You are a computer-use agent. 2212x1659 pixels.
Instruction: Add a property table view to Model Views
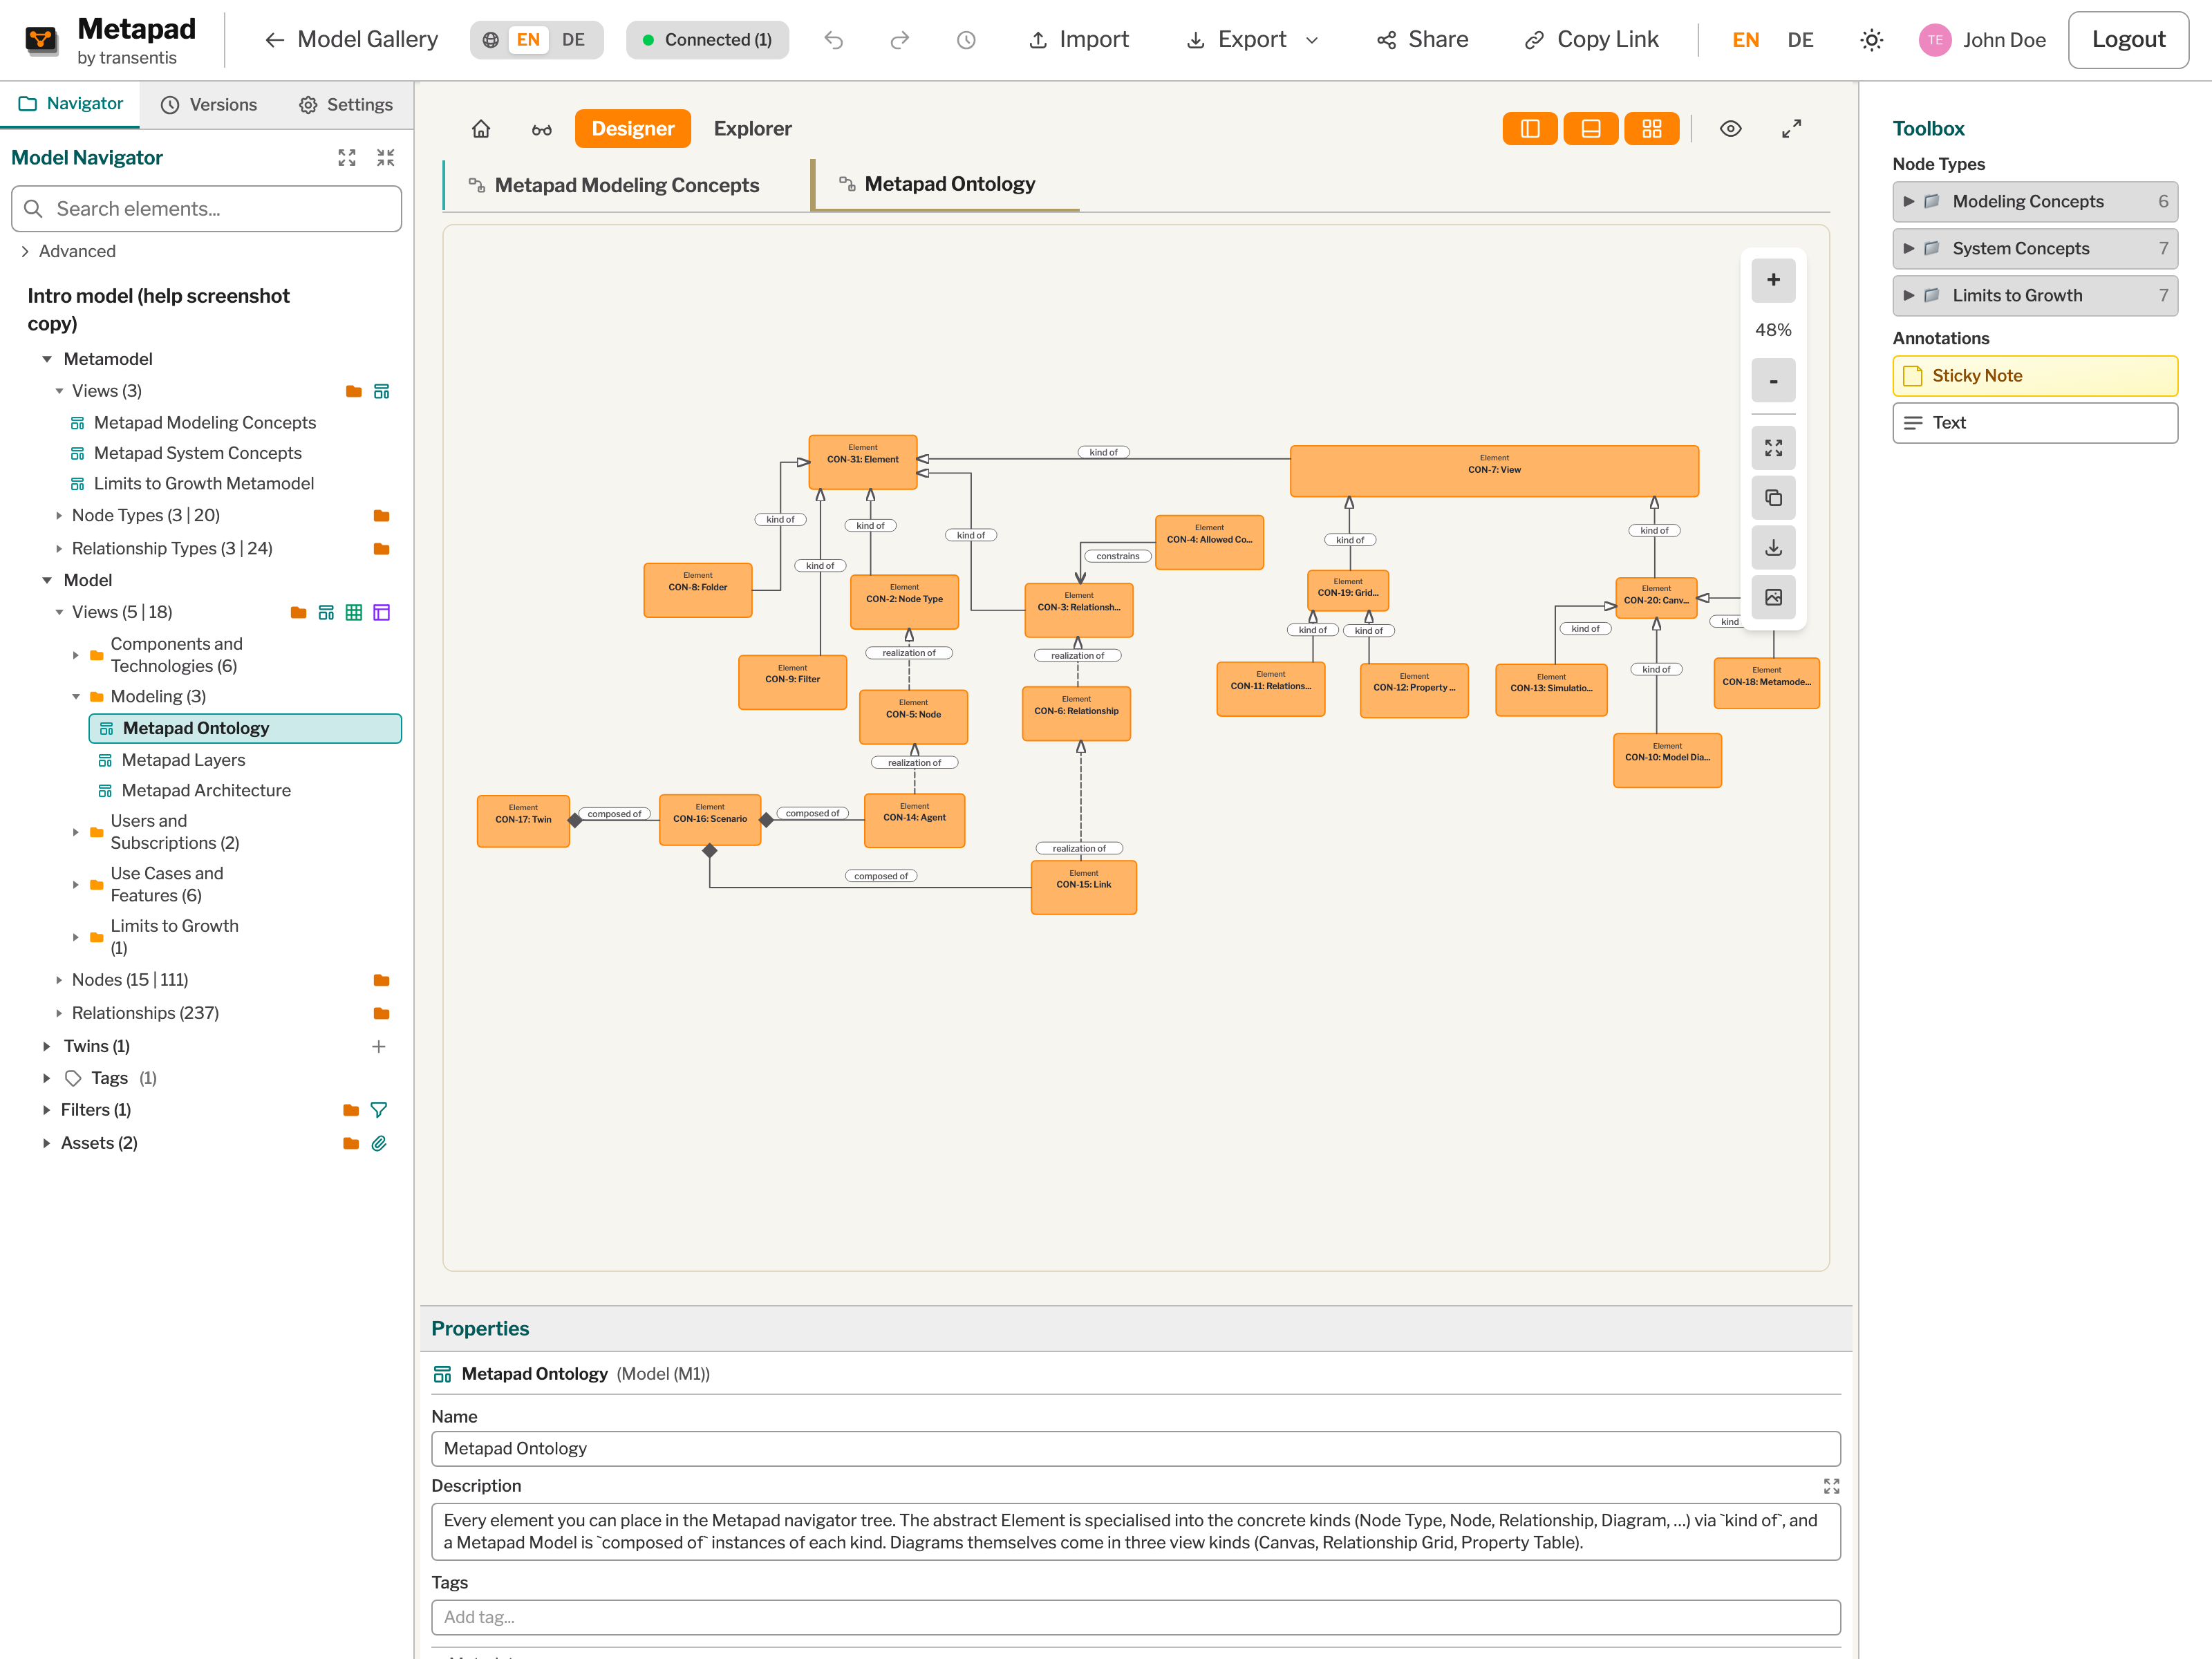pos(381,612)
